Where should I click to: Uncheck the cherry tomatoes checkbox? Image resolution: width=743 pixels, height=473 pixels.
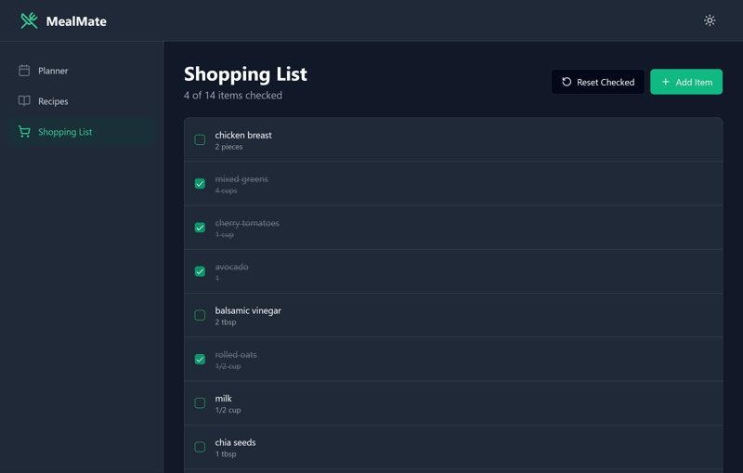200,228
